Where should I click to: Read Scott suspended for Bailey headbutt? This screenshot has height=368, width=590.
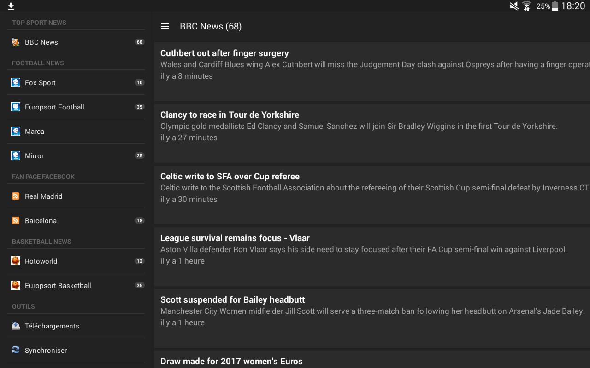(232, 300)
